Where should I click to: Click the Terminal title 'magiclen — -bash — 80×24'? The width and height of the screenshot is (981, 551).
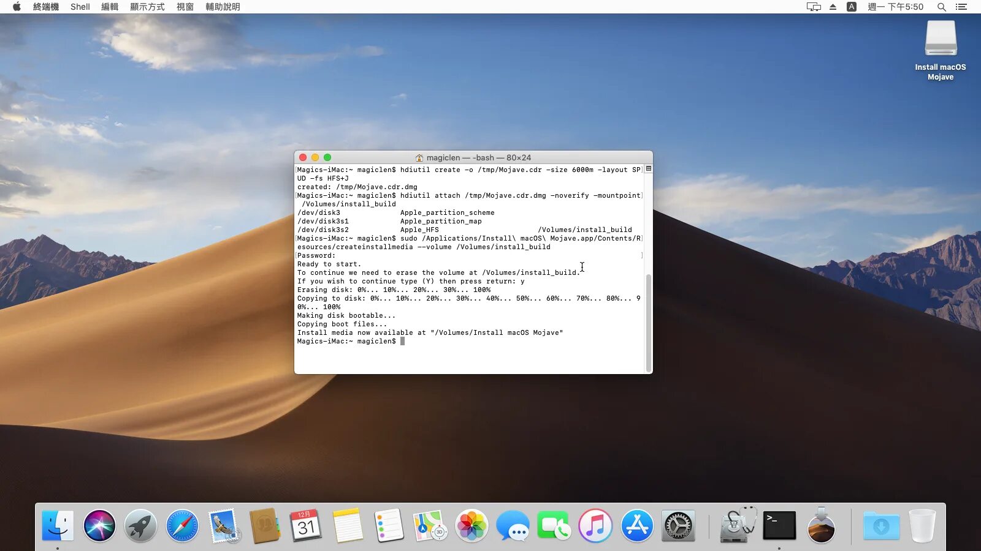pos(479,157)
